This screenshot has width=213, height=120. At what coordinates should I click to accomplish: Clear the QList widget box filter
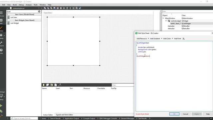[x=39, y=11]
